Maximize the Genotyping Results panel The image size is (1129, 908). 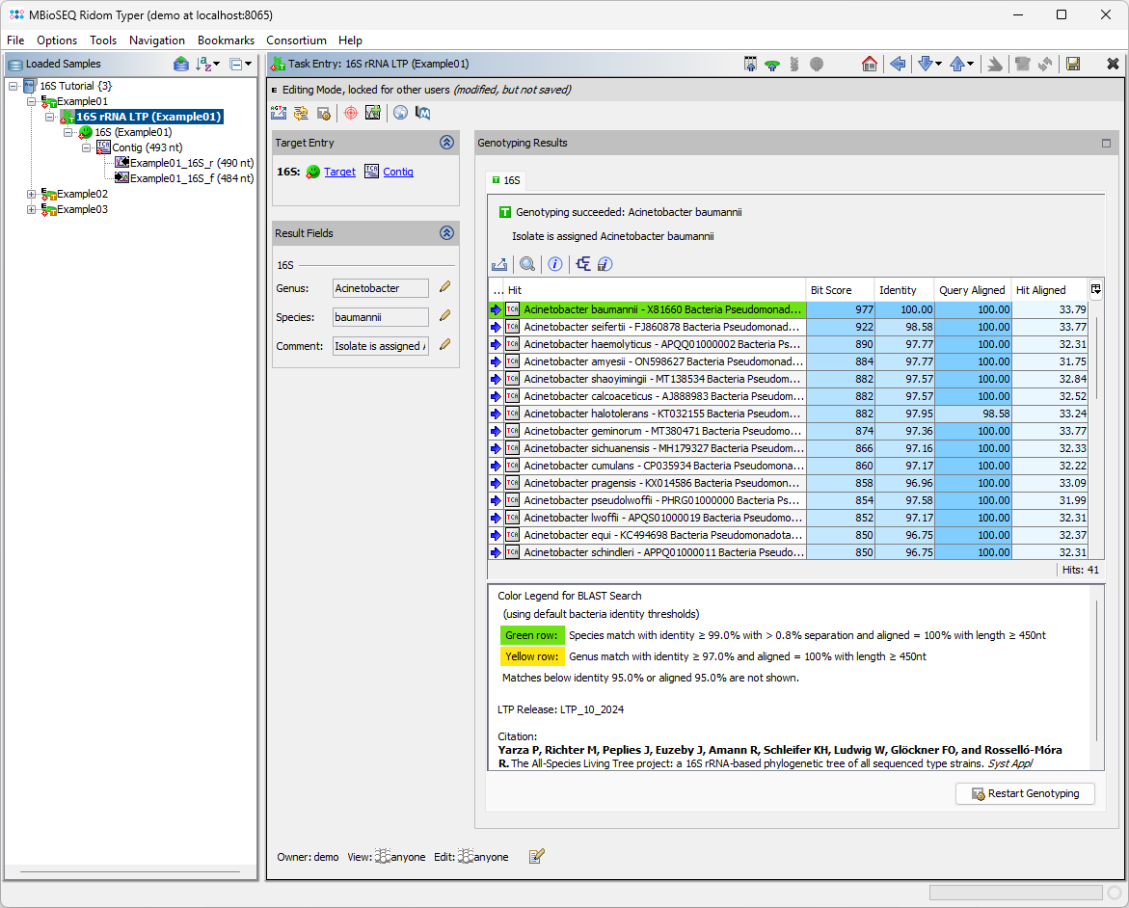[x=1106, y=143]
